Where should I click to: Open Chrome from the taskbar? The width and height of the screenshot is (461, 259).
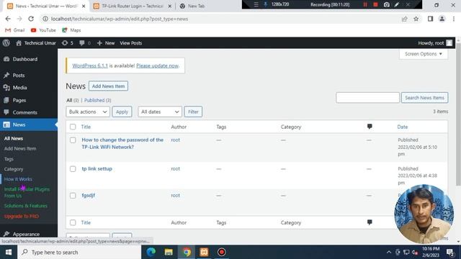click(187, 253)
